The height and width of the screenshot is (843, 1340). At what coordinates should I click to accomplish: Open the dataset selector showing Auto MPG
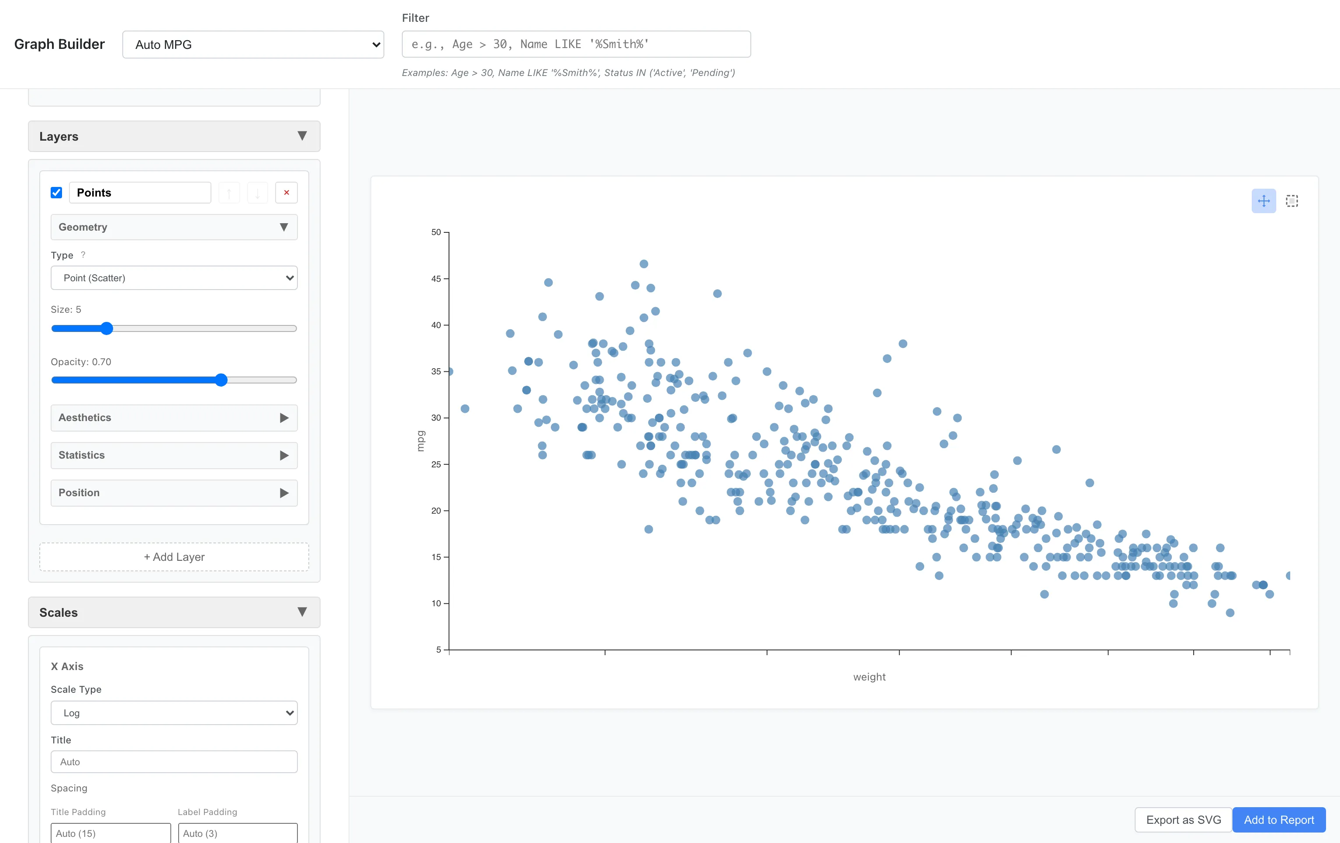(x=253, y=44)
